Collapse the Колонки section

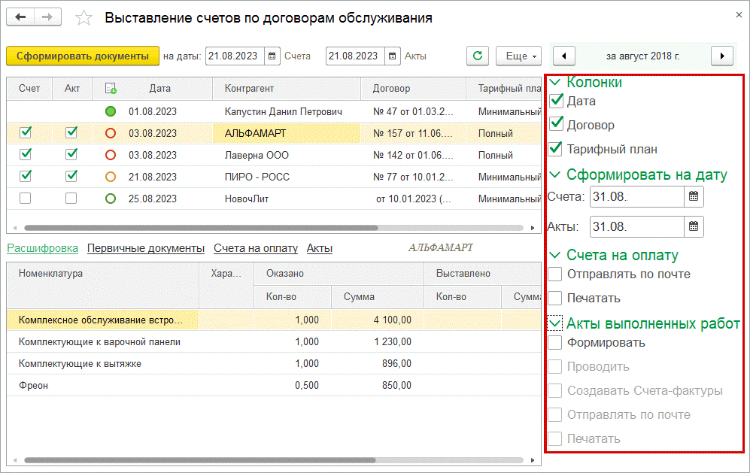(x=555, y=83)
